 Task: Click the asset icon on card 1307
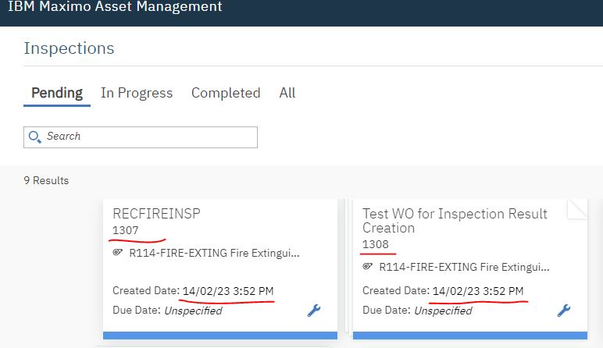118,254
